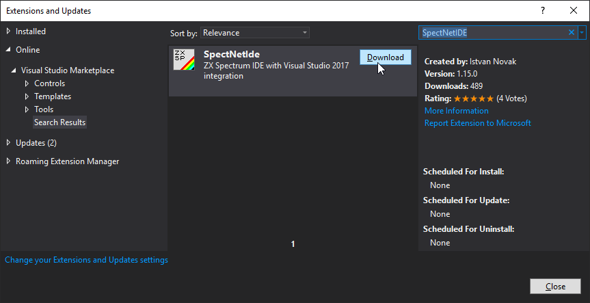Select the Roaming Extension Manager label
This screenshot has height=303, width=590.
pyautogui.click(x=68, y=161)
